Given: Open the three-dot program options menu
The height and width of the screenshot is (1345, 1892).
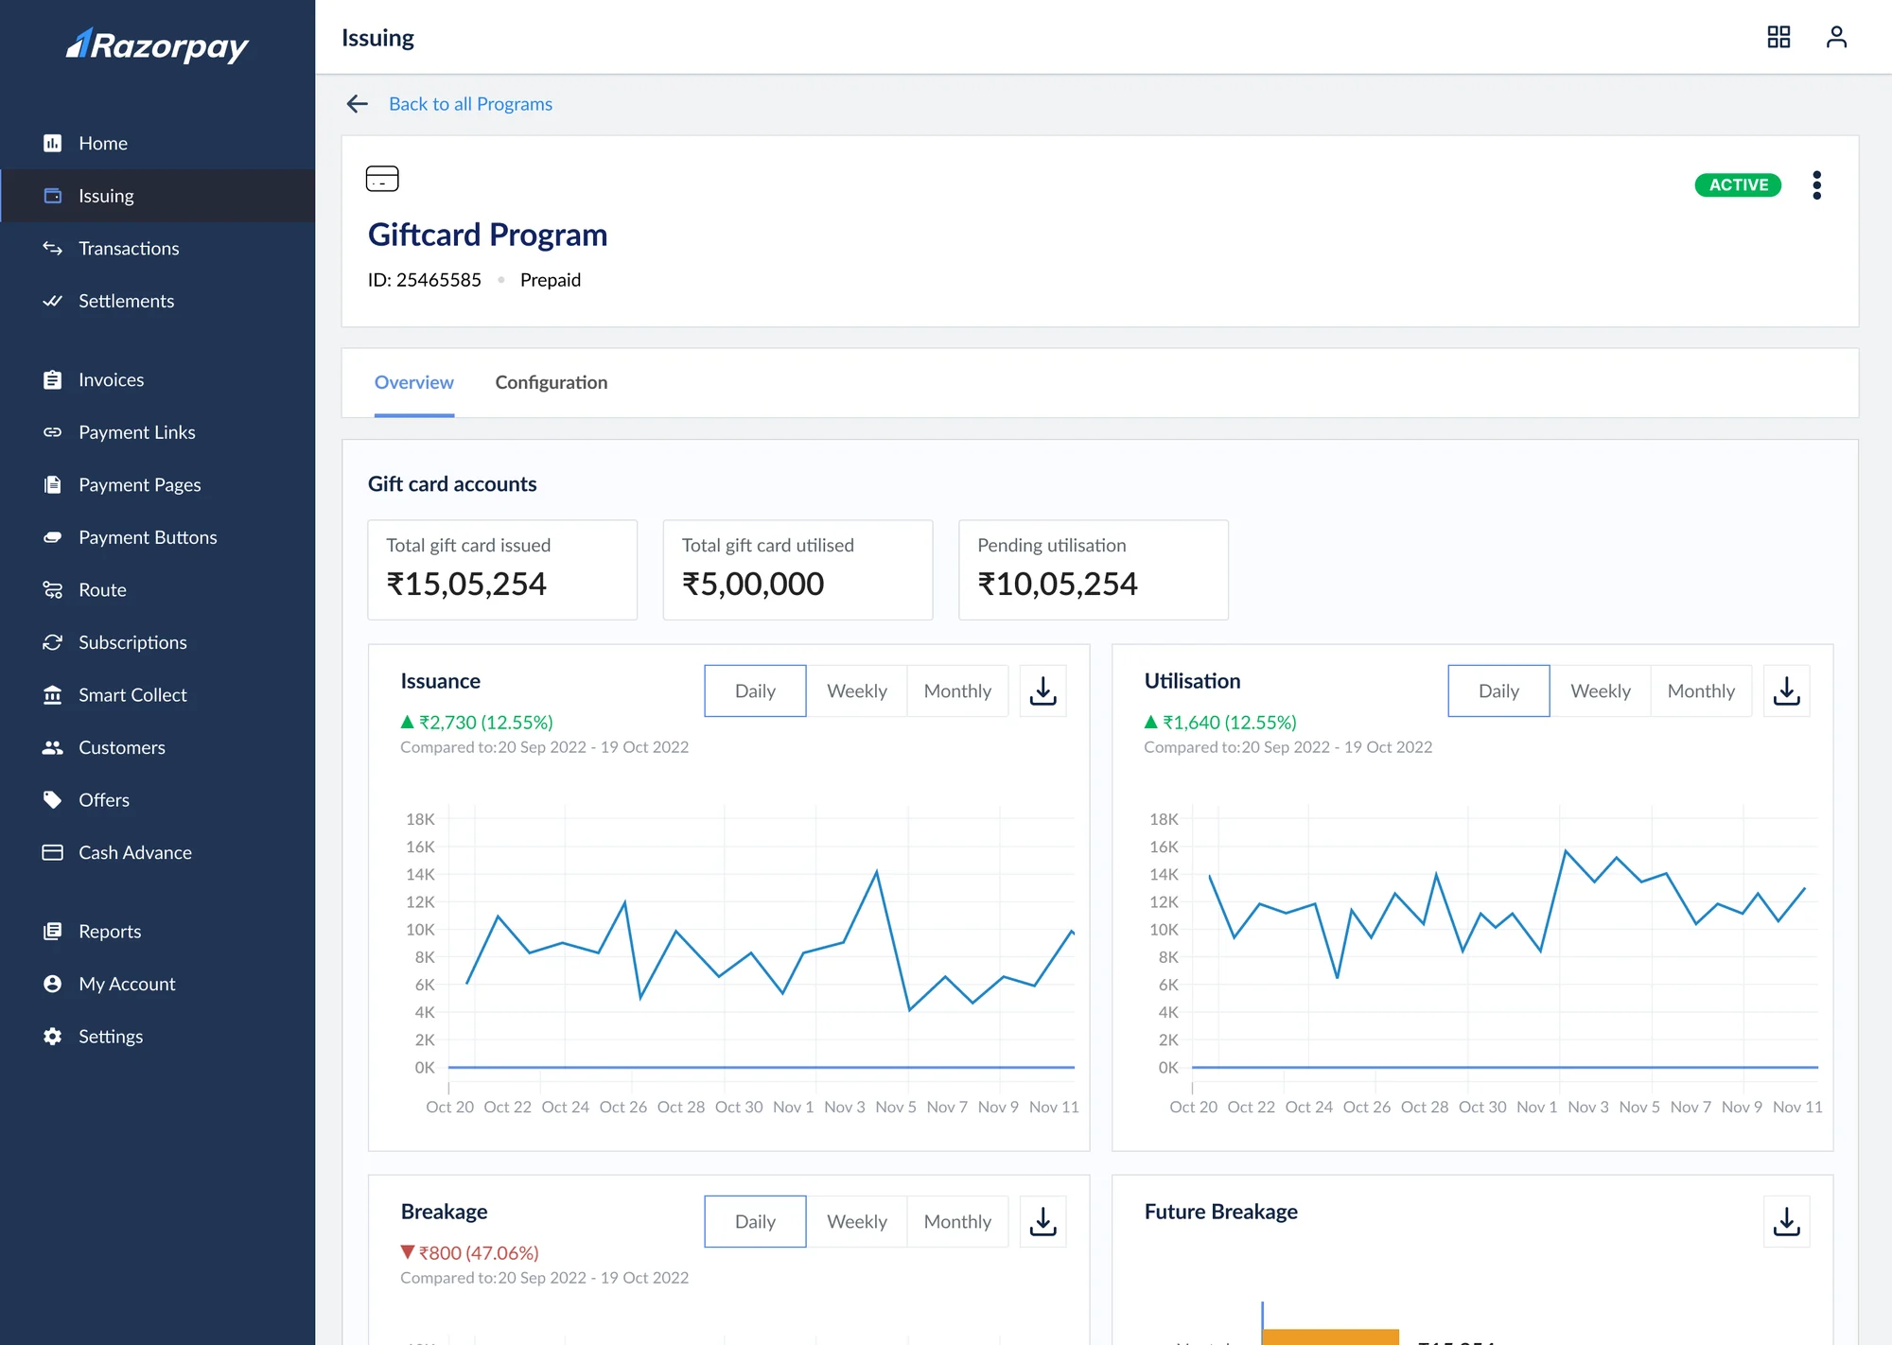Looking at the screenshot, I should (x=1816, y=185).
